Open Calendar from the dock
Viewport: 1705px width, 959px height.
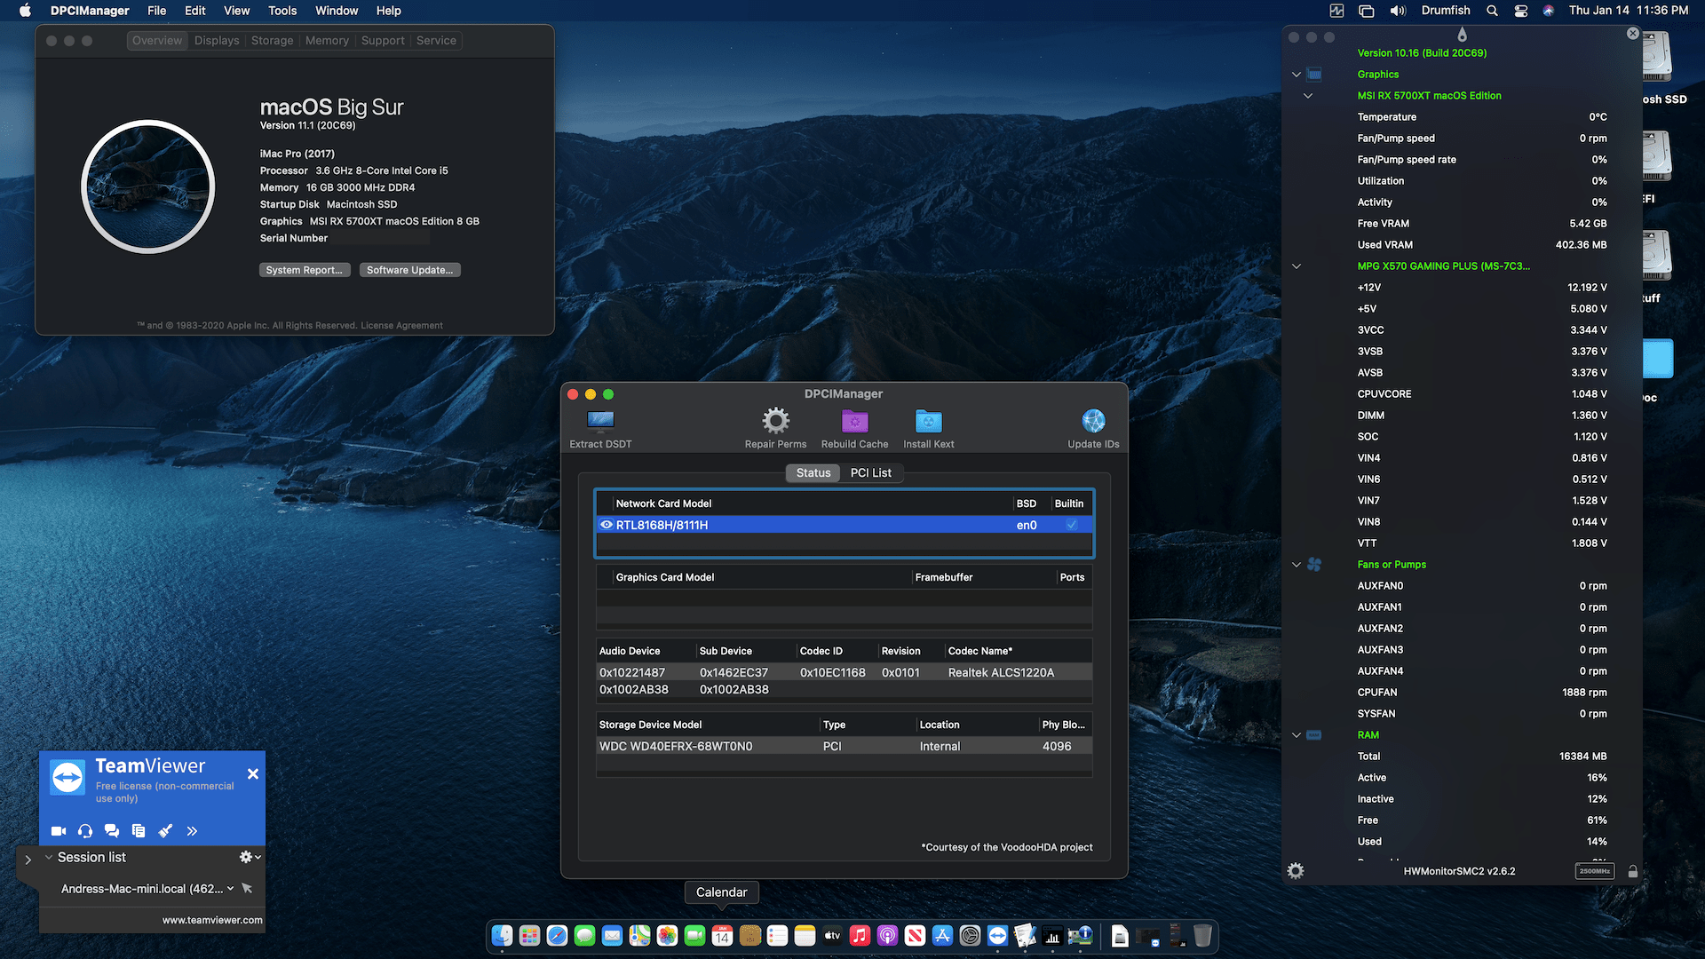point(722,935)
